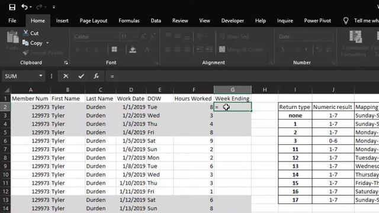Click inside the formula bar

pyautogui.click(x=242, y=76)
